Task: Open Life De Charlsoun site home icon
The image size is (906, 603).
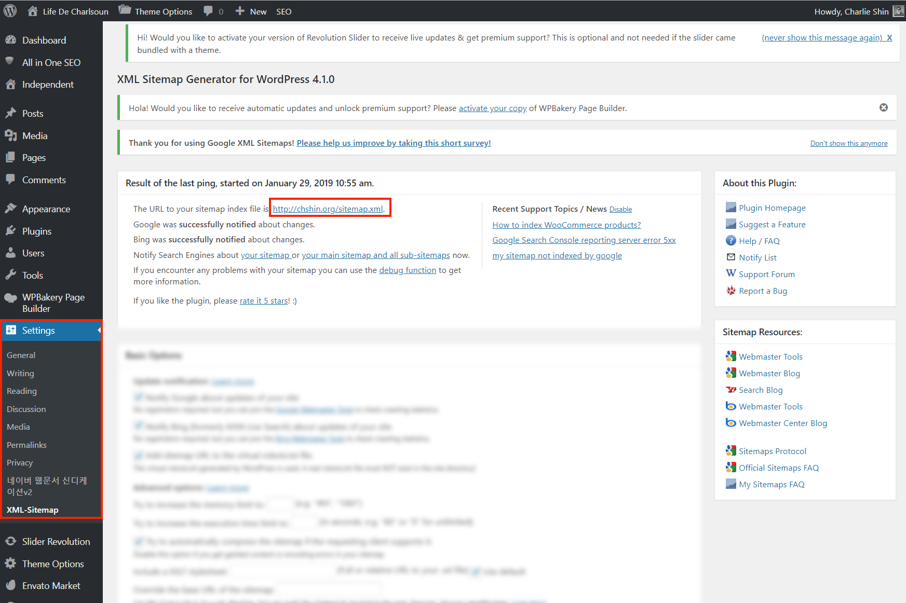Action: (33, 11)
